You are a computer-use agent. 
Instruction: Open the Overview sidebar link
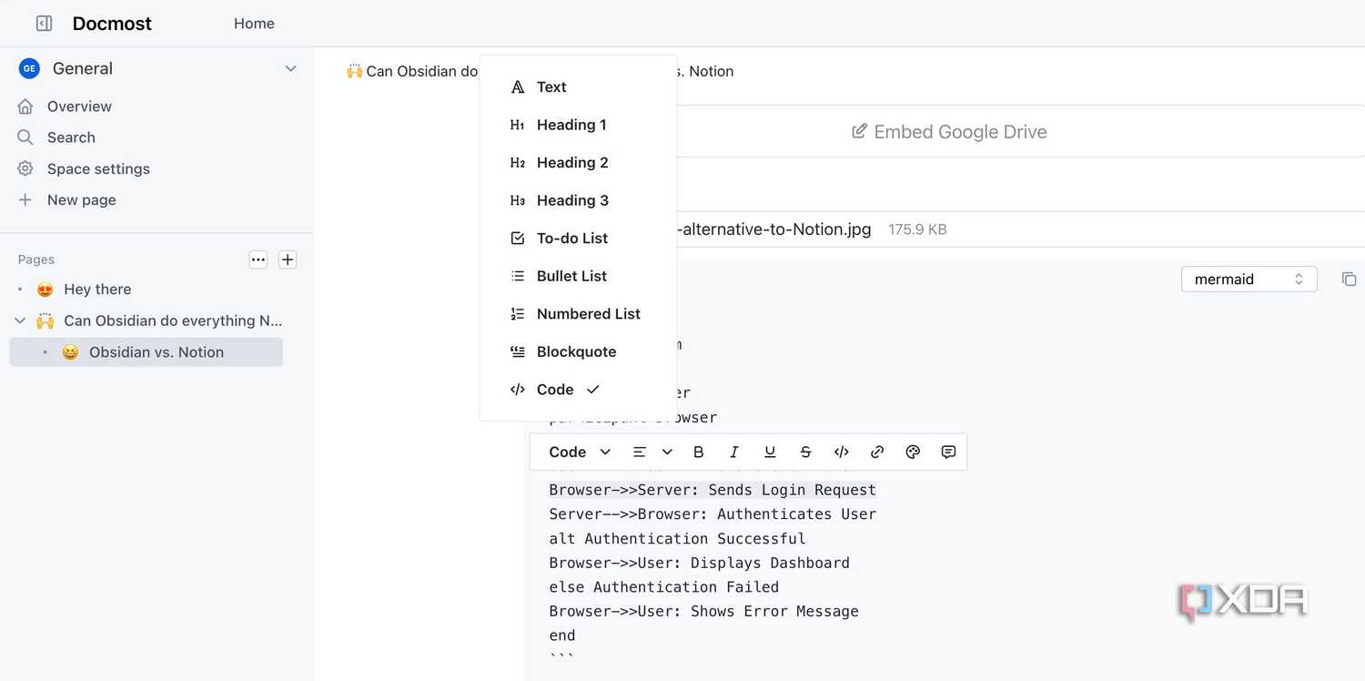(x=79, y=107)
